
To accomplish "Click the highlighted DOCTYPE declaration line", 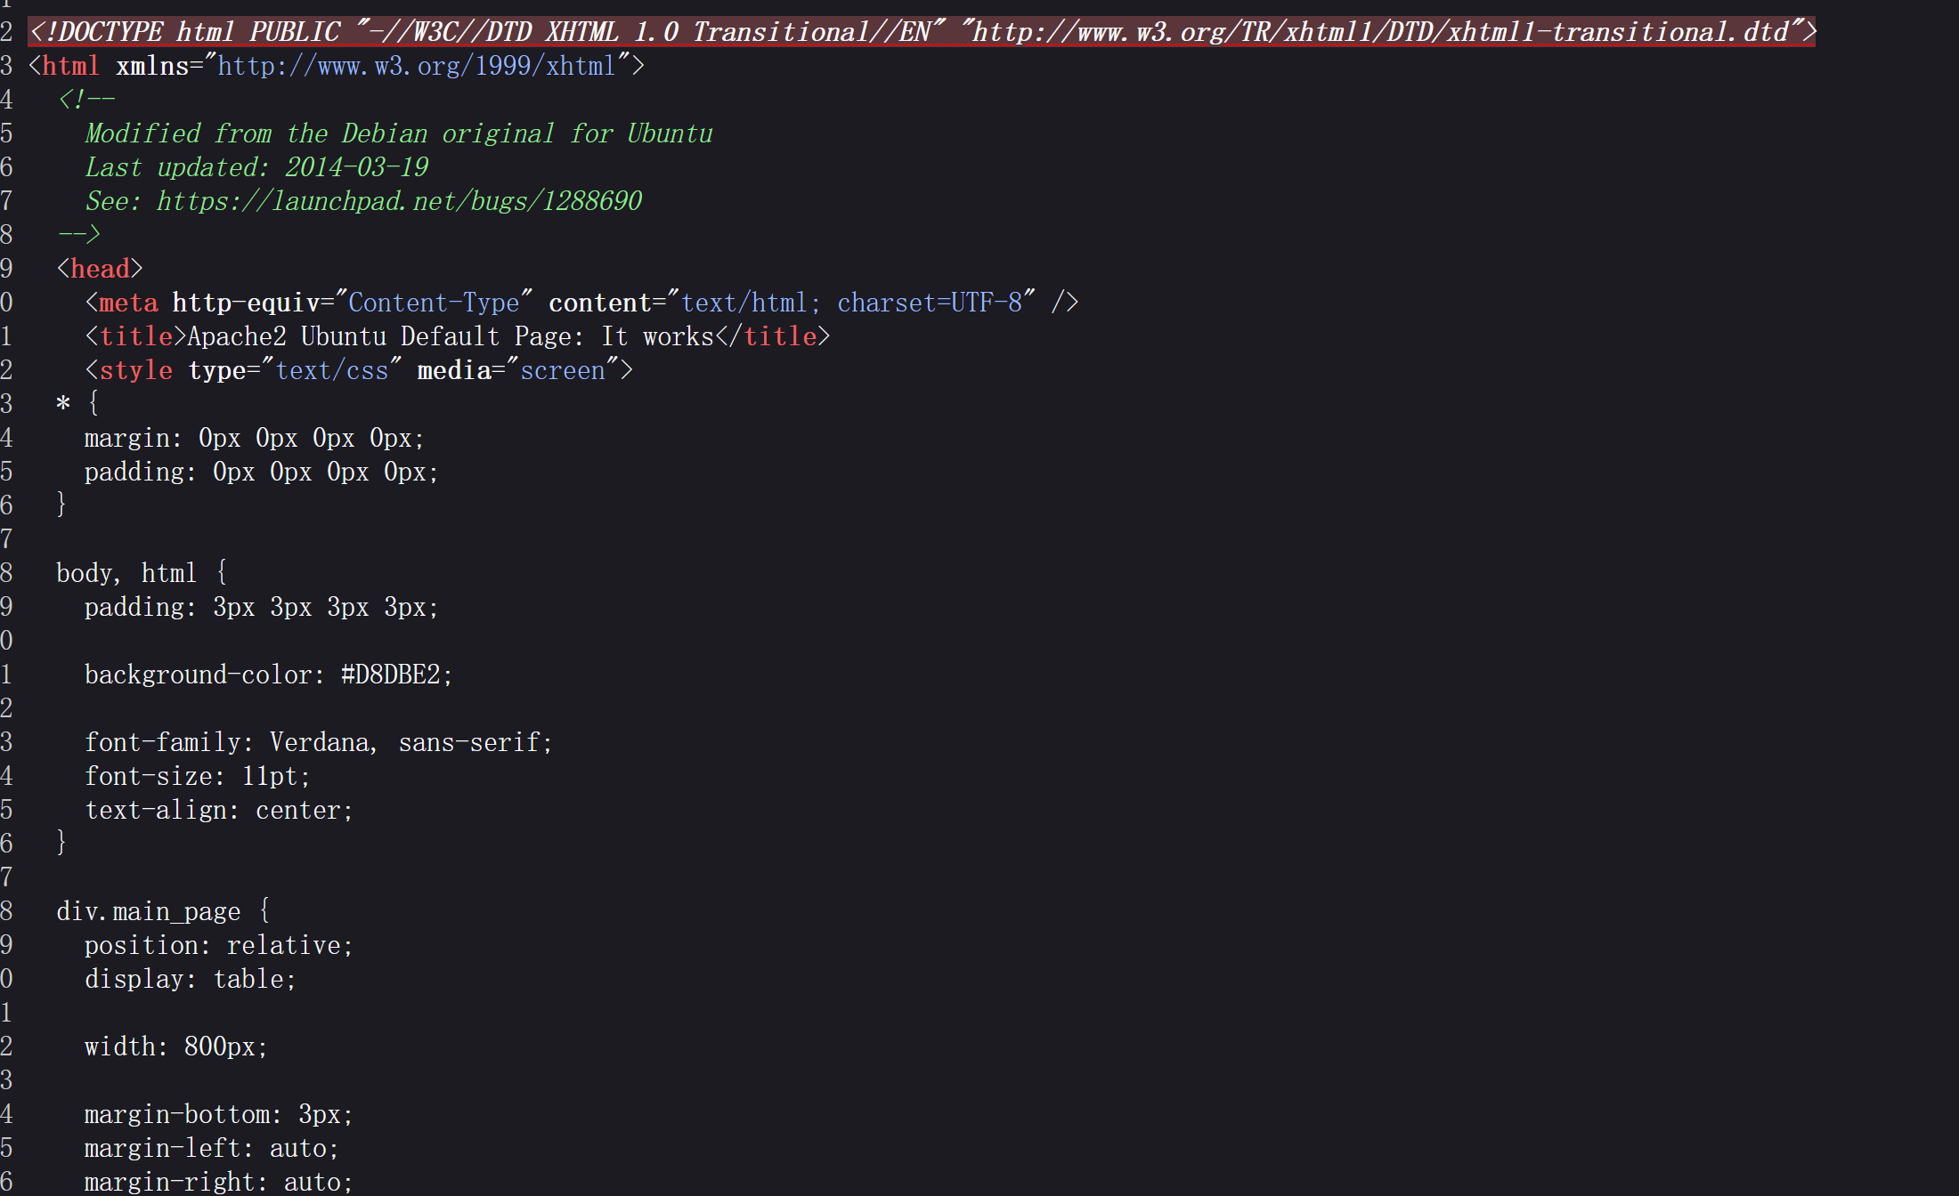I will coord(922,32).
